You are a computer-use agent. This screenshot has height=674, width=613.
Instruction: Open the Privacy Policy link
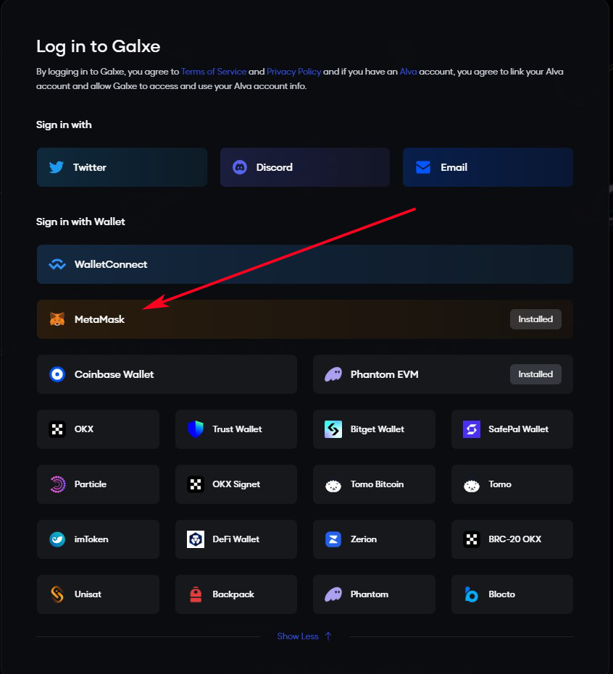click(293, 72)
